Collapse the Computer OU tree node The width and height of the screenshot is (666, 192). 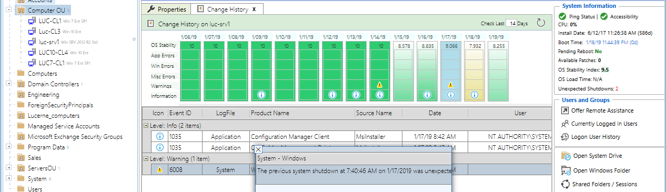8,10
